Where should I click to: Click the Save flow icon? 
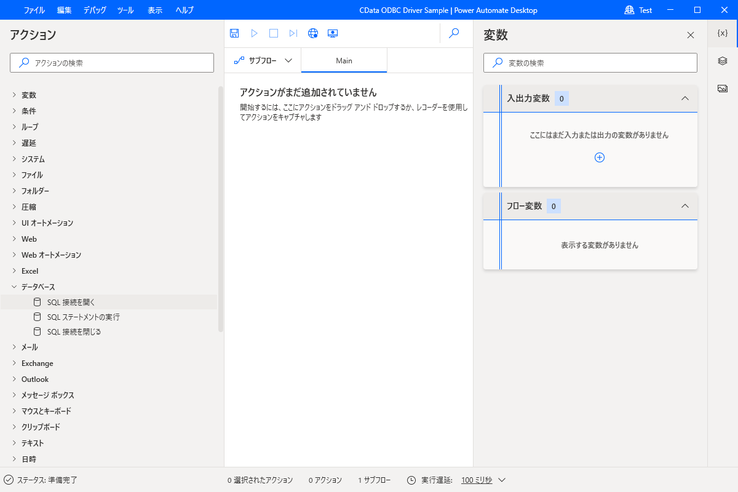click(234, 33)
